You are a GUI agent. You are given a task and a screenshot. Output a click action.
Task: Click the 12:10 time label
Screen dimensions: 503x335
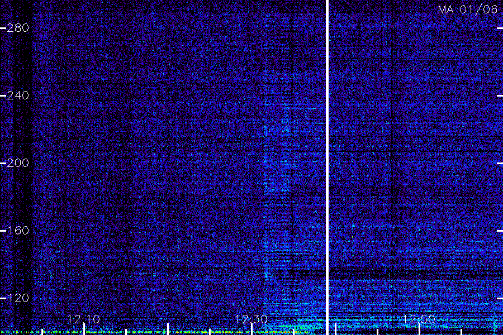coord(84,319)
